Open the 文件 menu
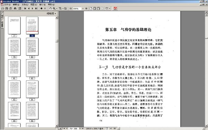 point(7,5)
